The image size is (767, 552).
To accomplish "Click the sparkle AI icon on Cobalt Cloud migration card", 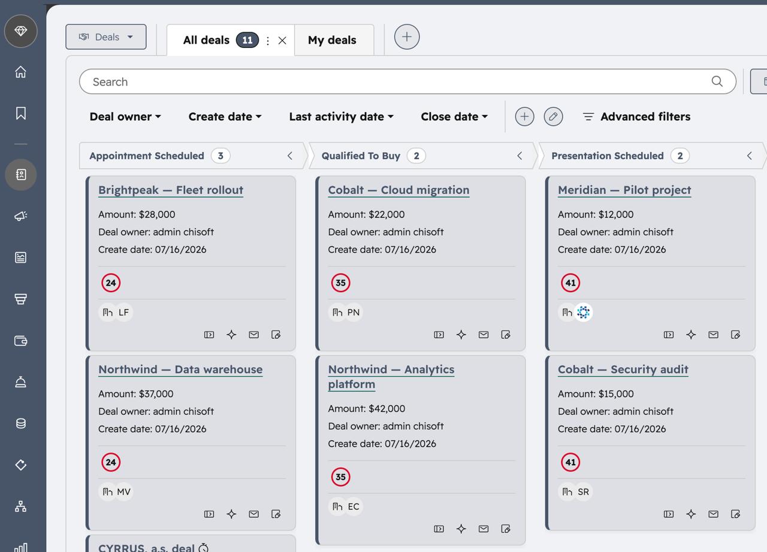I will (461, 335).
